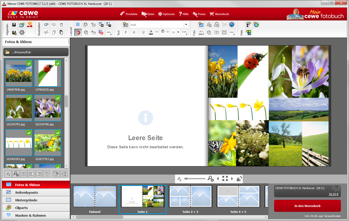Toggle green checkmark on 147962020.jpg ladybug photo

pos(58,63)
